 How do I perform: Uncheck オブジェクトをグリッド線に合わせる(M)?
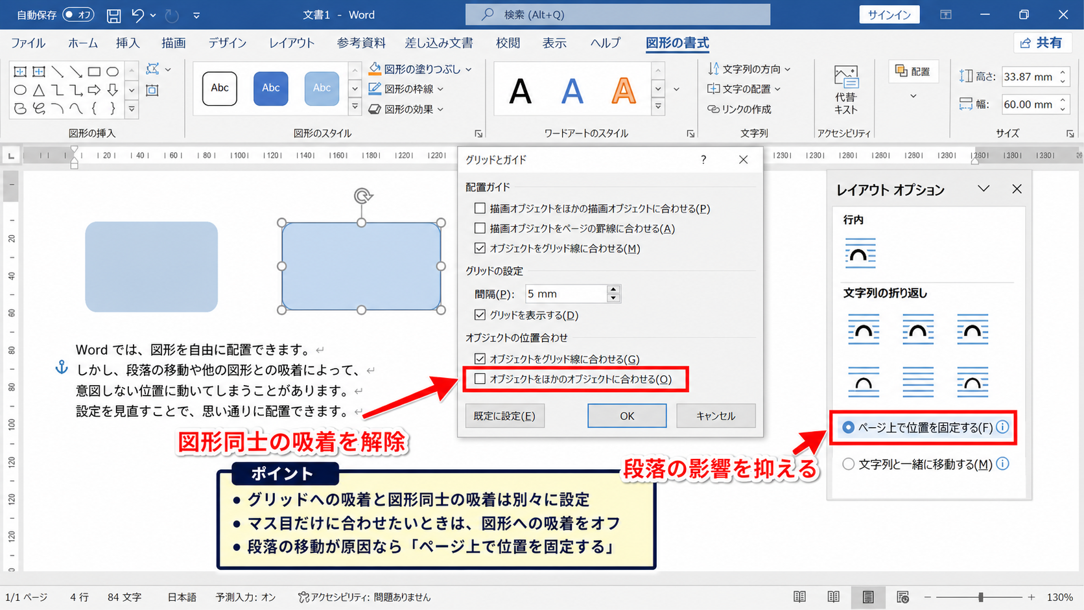tap(480, 248)
